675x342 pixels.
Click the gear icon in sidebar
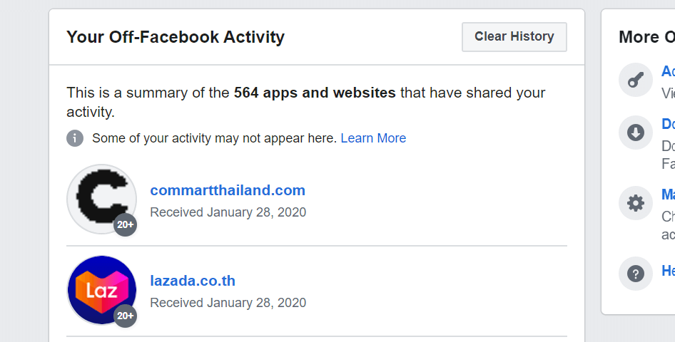(636, 203)
